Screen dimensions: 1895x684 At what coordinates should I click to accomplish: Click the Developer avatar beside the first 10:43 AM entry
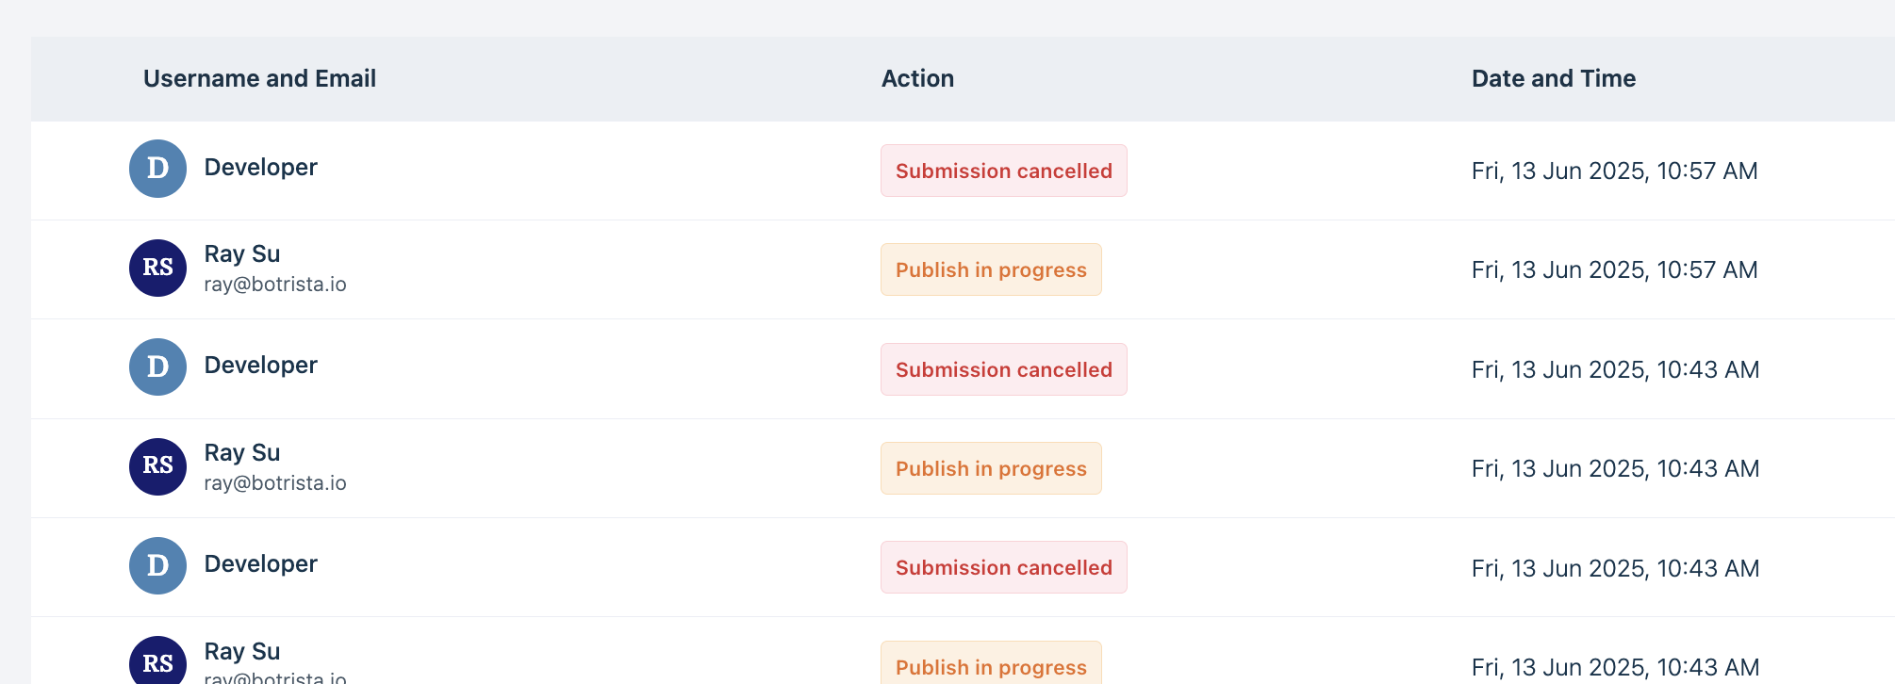pyautogui.click(x=157, y=367)
